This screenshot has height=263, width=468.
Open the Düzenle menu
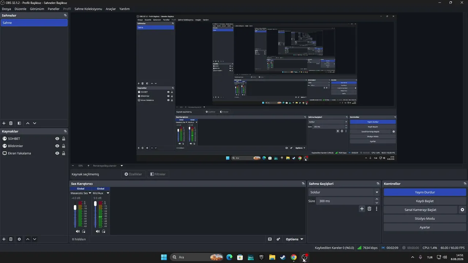pos(20,9)
